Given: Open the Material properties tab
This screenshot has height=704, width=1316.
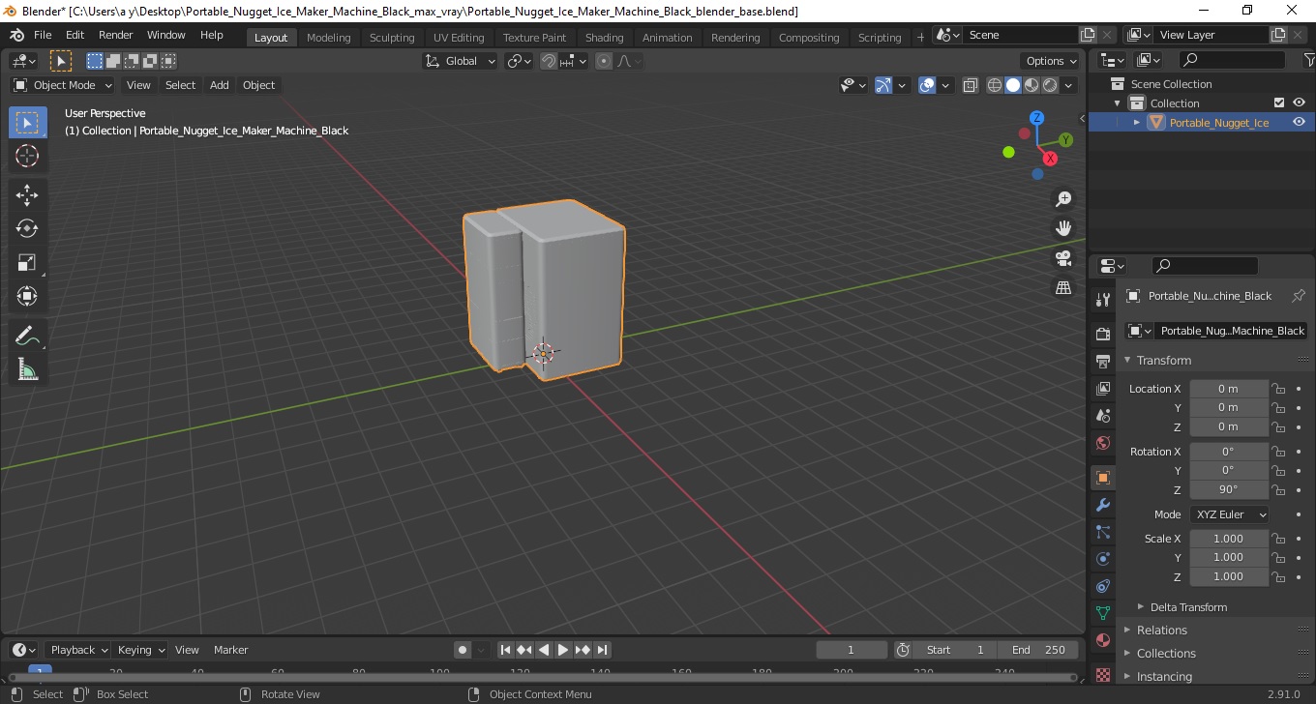Looking at the screenshot, I should tap(1103, 640).
